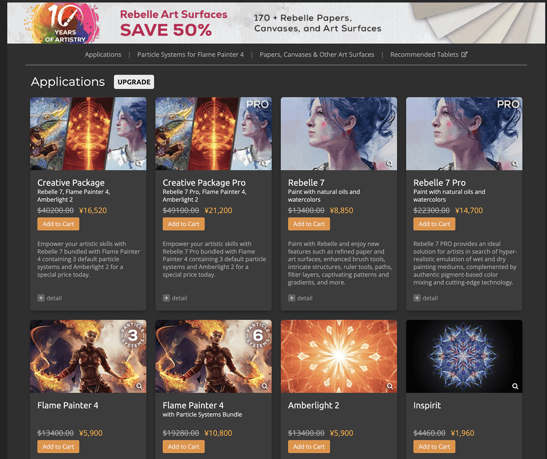The image size is (547, 459).
Task: Expand detail for Creative Package Pro
Action: [x=175, y=298]
